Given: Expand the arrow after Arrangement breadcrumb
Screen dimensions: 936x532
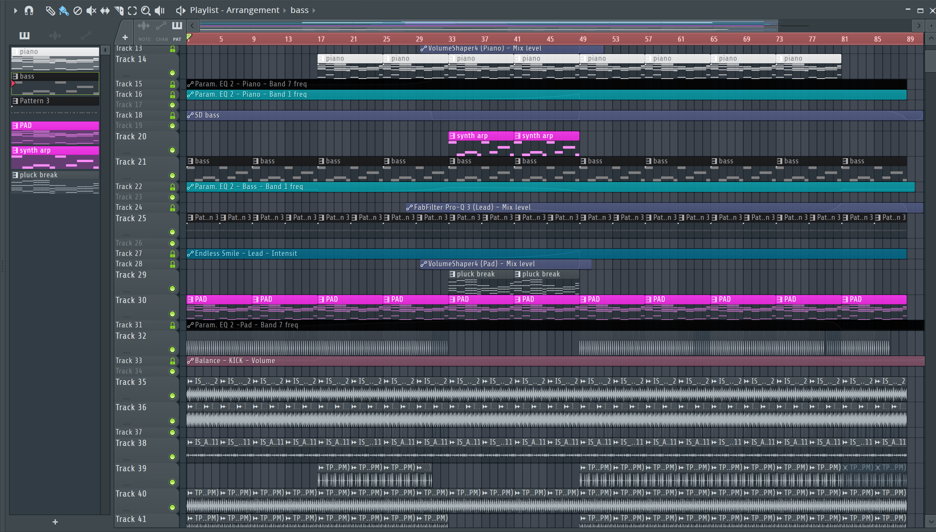Looking at the screenshot, I should coord(285,11).
